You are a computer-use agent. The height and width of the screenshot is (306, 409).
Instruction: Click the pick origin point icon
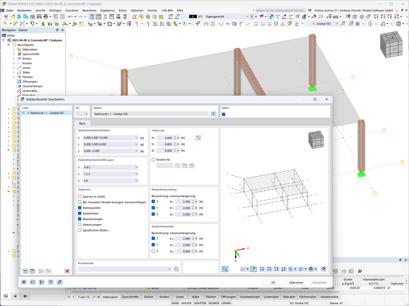[x=198, y=137]
